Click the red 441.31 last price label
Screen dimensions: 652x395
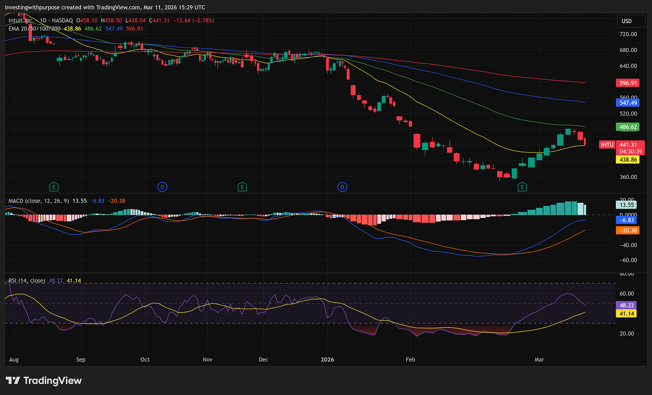point(628,145)
